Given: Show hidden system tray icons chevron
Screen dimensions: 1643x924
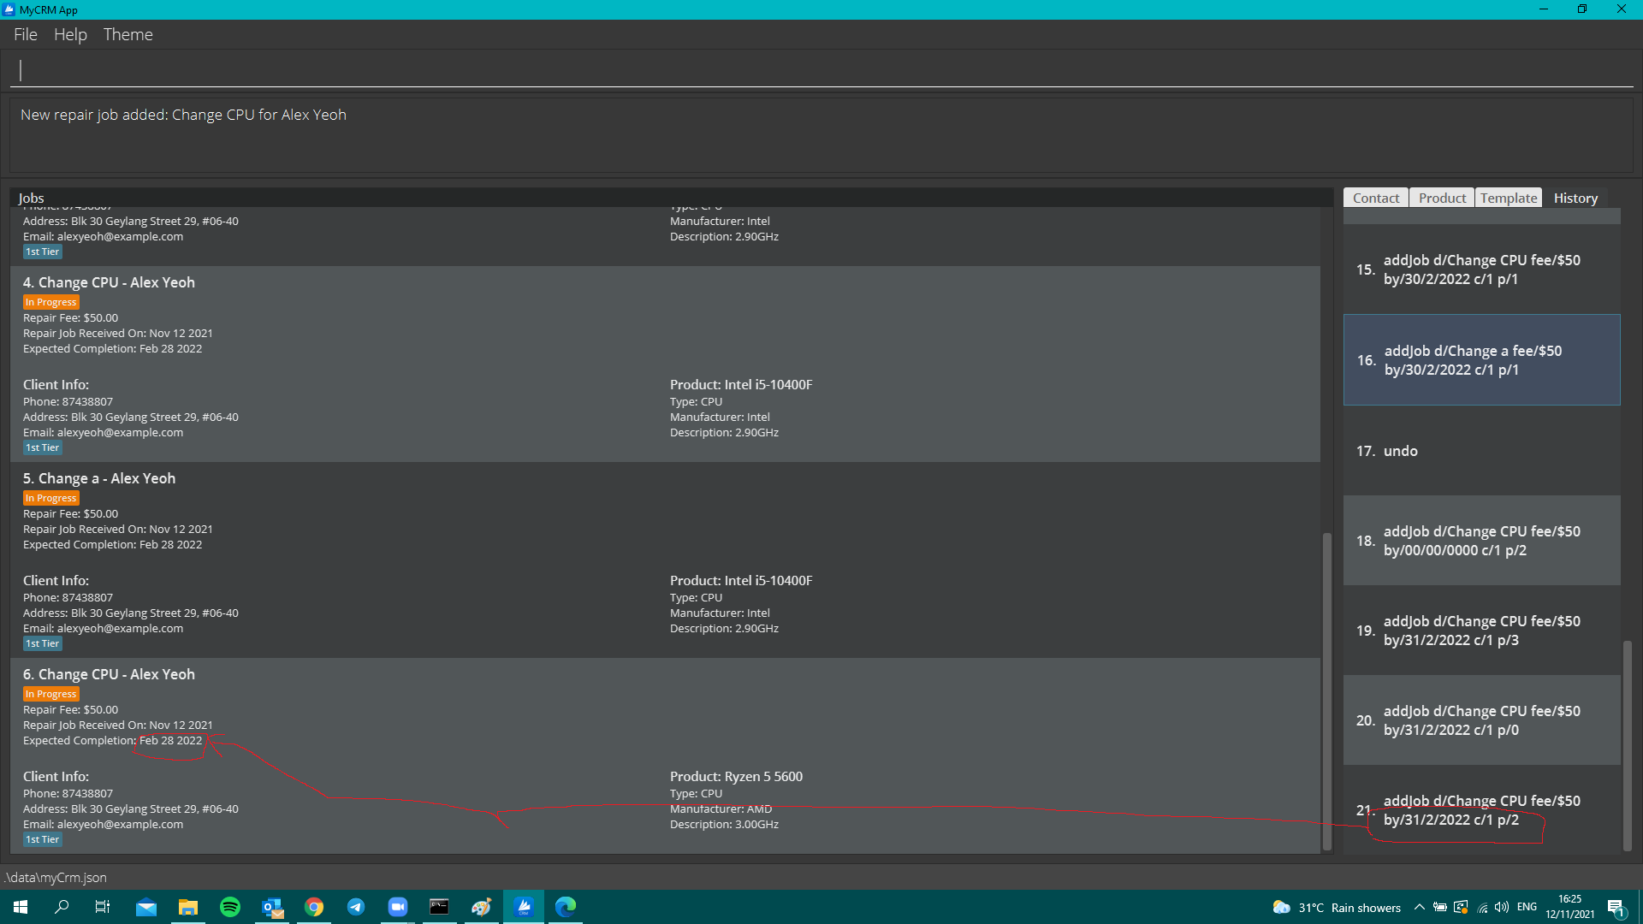Looking at the screenshot, I should 1420,907.
